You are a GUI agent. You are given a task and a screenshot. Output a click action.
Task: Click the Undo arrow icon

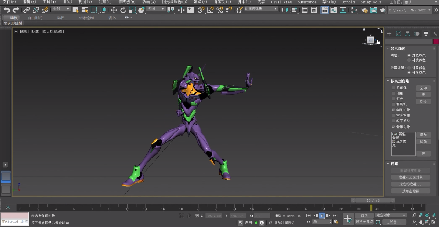[7, 10]
